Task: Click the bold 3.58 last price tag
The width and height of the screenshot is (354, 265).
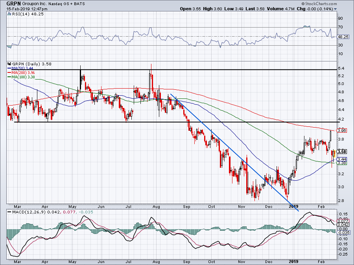Action: point(342,152)
